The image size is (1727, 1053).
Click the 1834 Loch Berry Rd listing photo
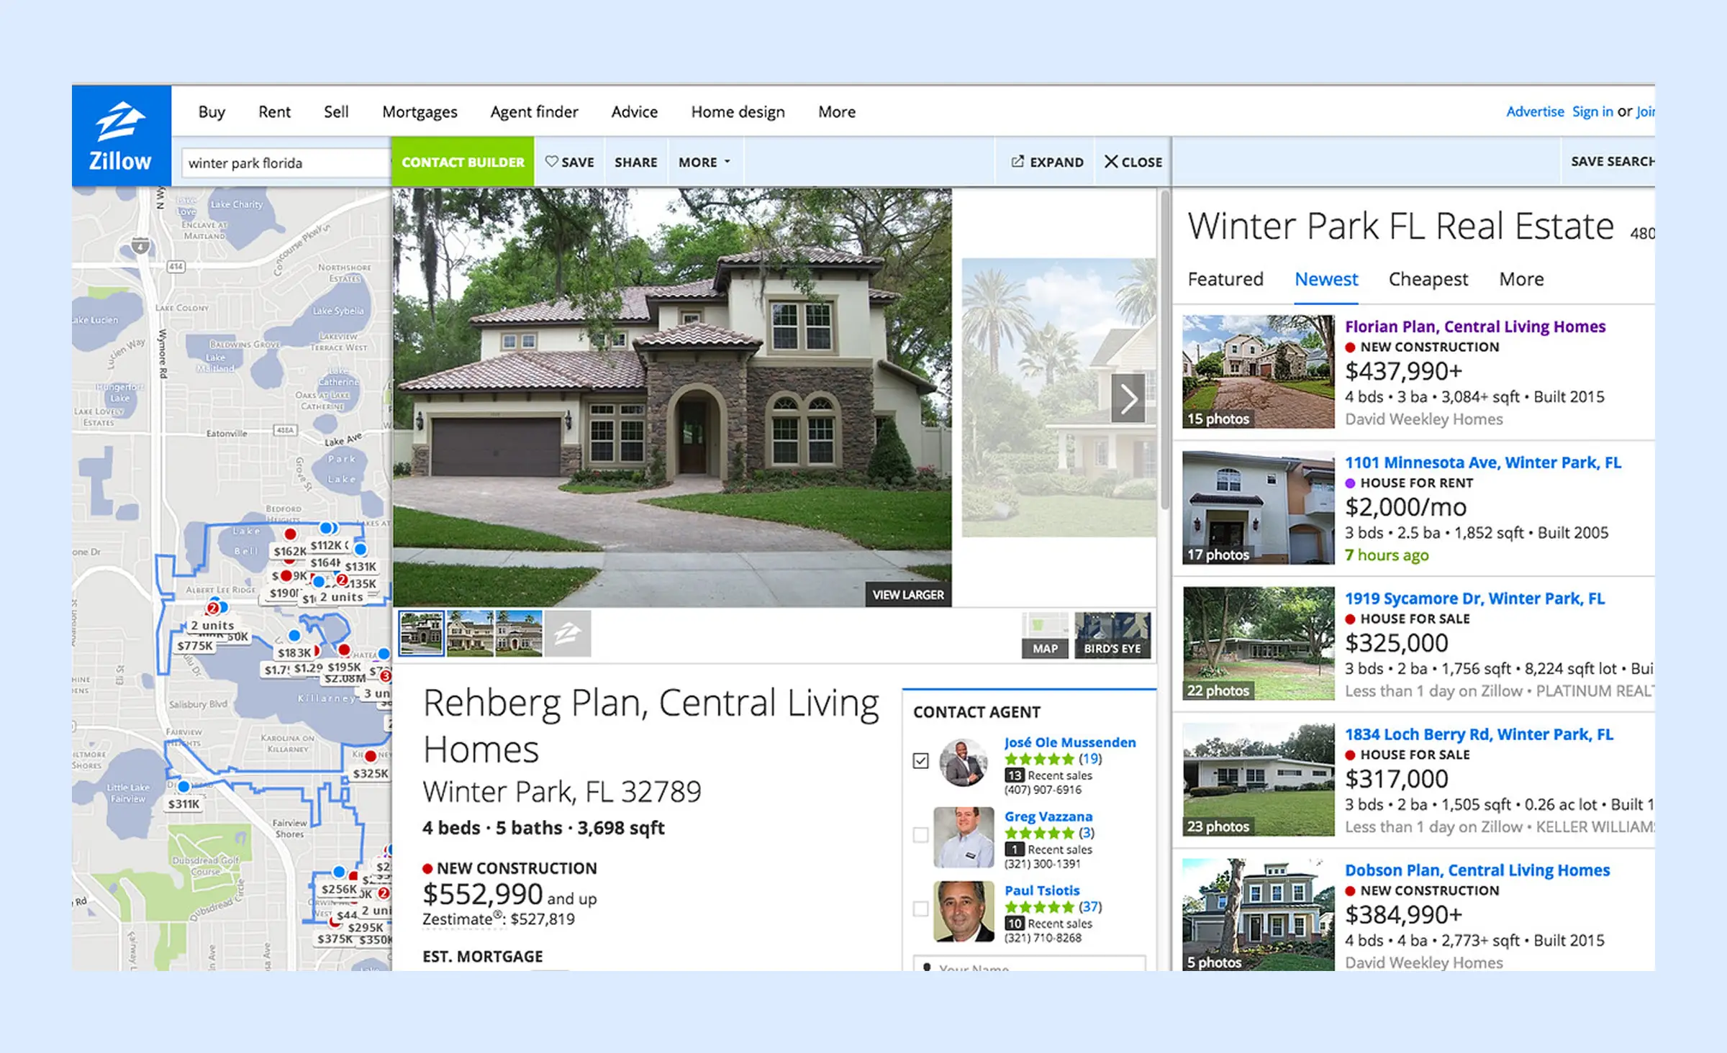tap(1258, 780)
